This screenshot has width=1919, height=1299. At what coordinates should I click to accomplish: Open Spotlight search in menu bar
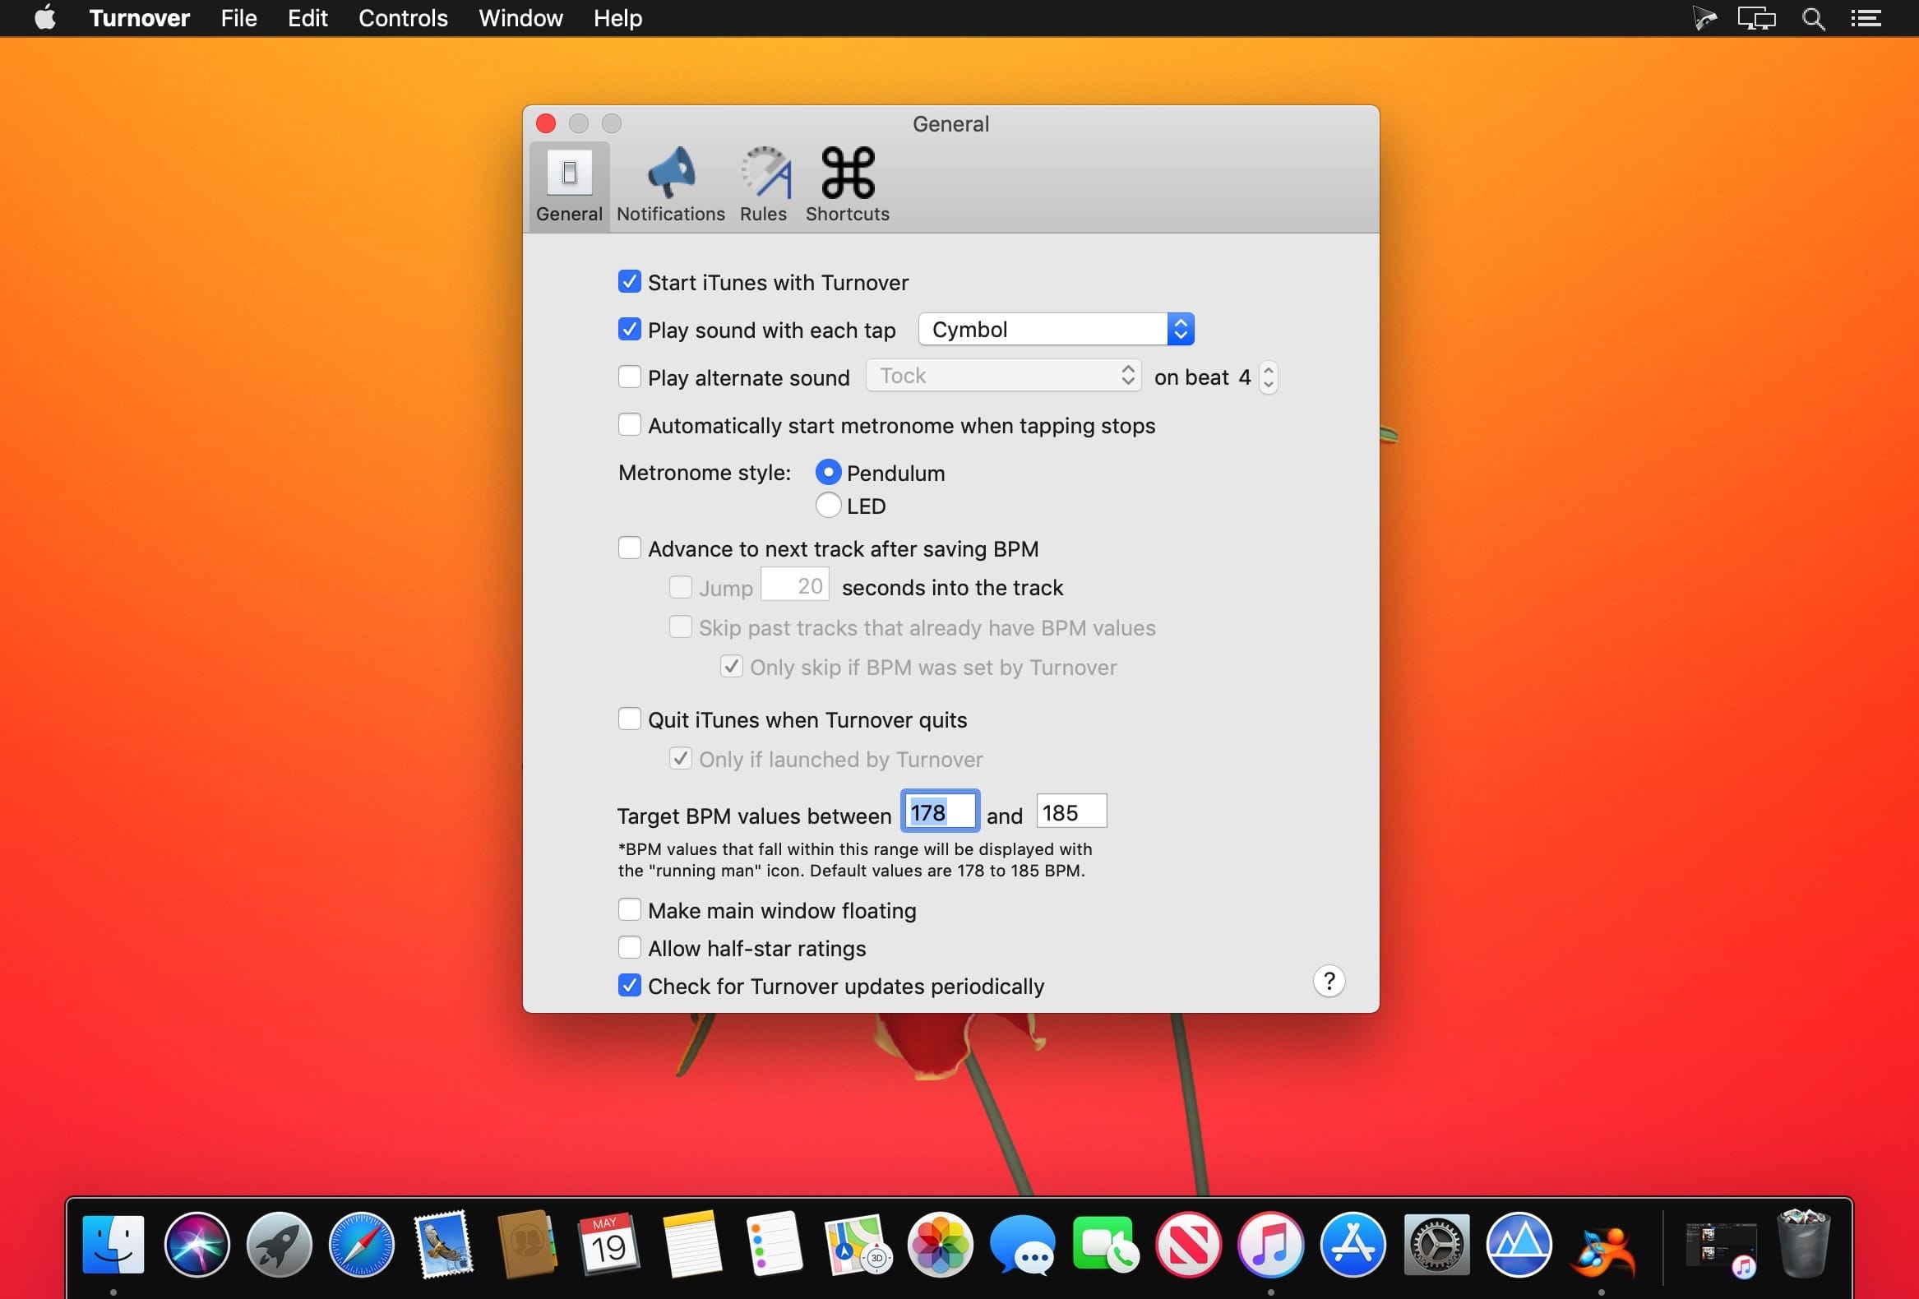(x=1813, y=18)
